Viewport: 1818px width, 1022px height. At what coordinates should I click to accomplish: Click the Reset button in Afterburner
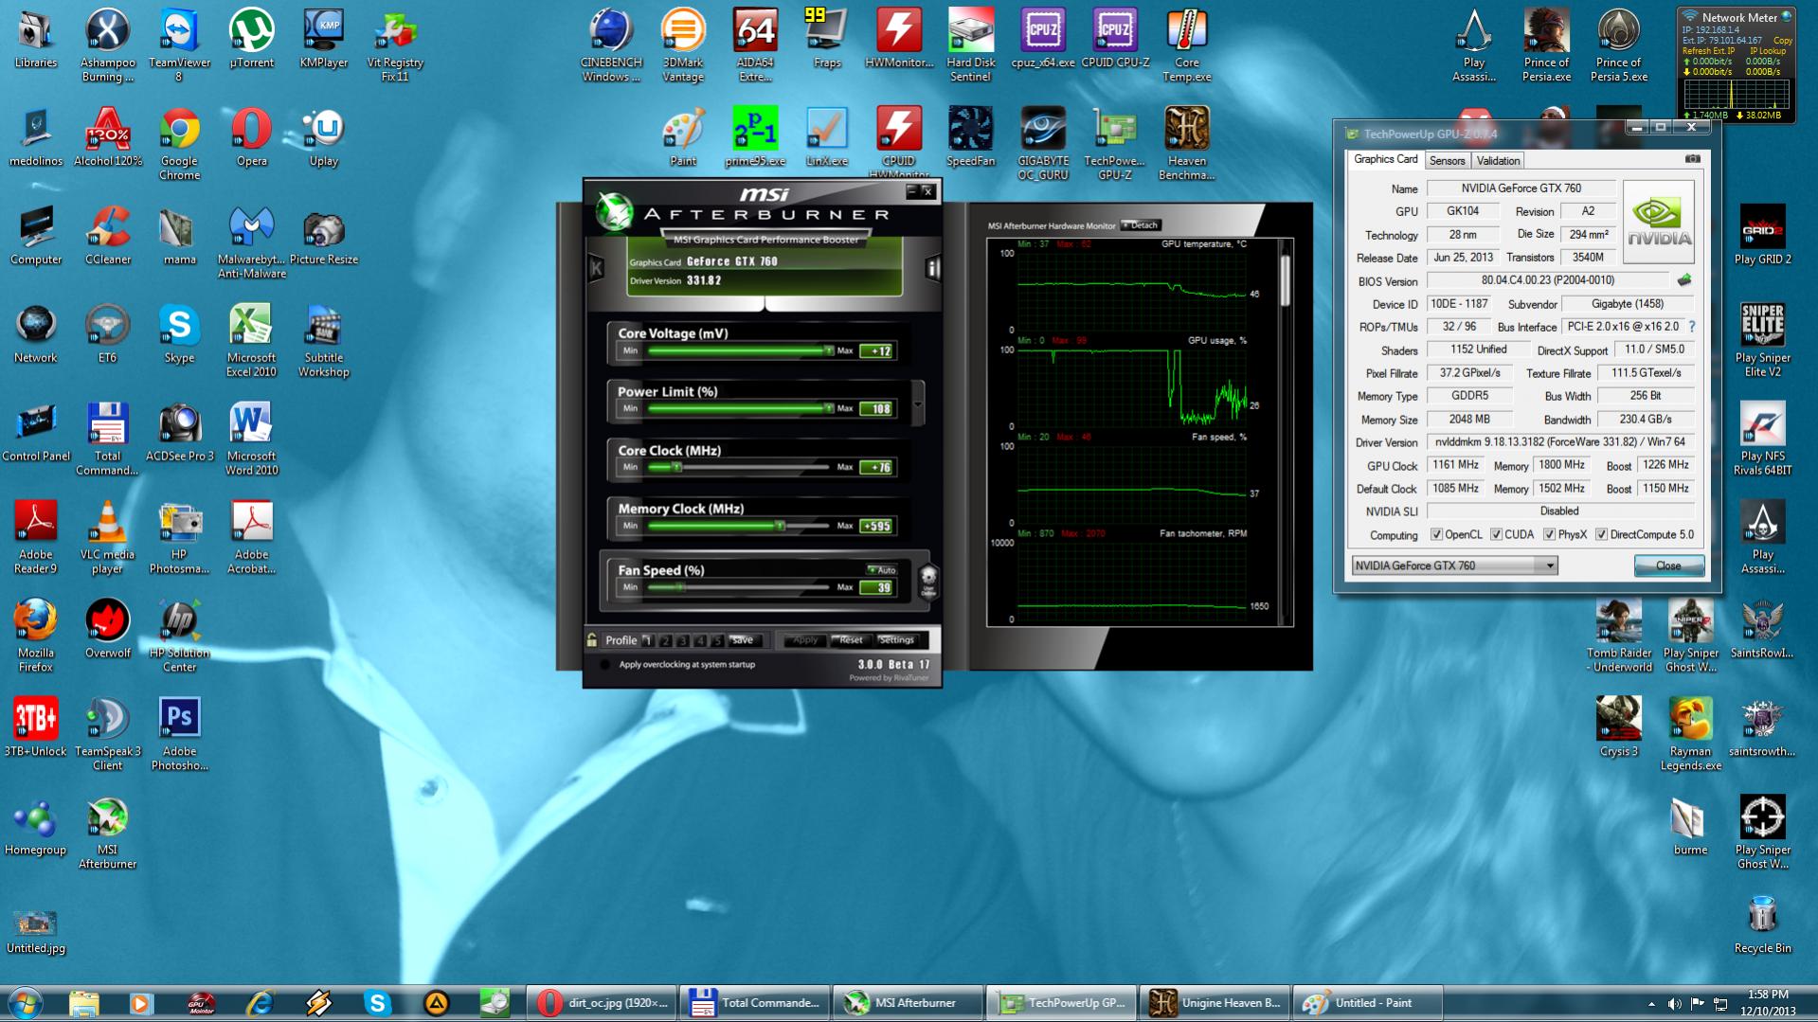point(851,640)
